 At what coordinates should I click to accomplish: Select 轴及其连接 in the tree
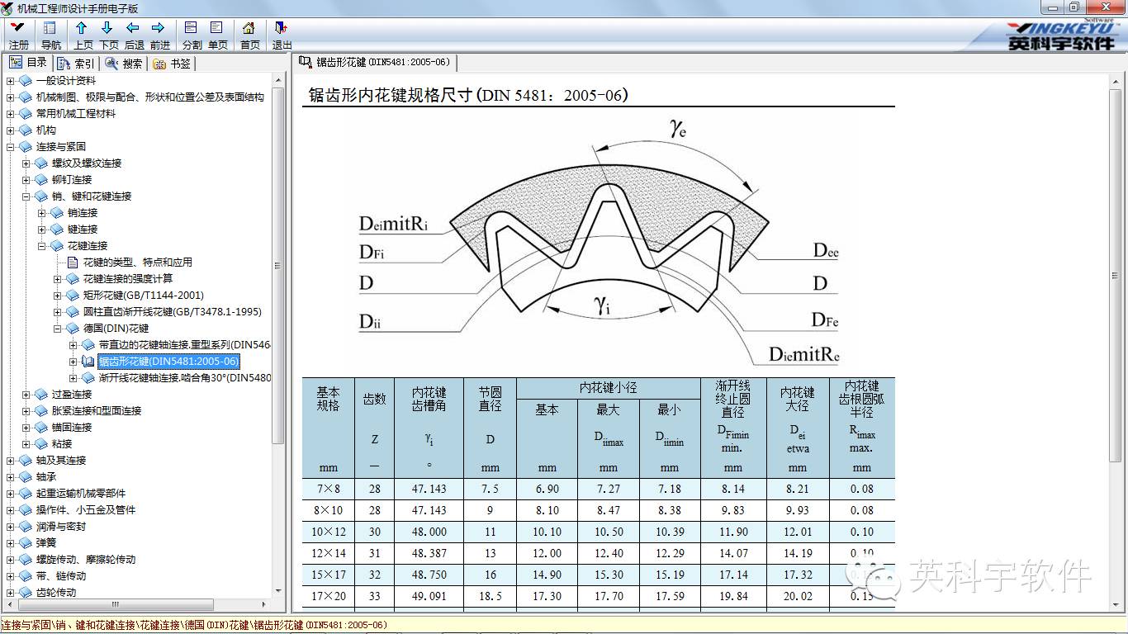[61, 461]
